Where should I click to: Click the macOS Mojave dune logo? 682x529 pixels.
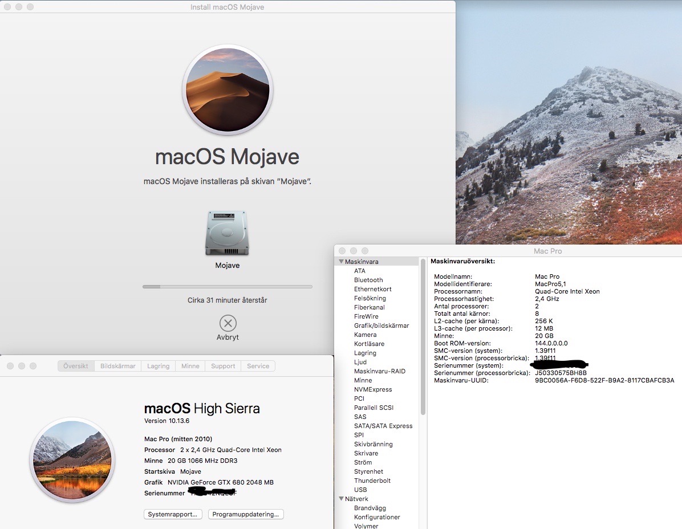tap(228, 90)
